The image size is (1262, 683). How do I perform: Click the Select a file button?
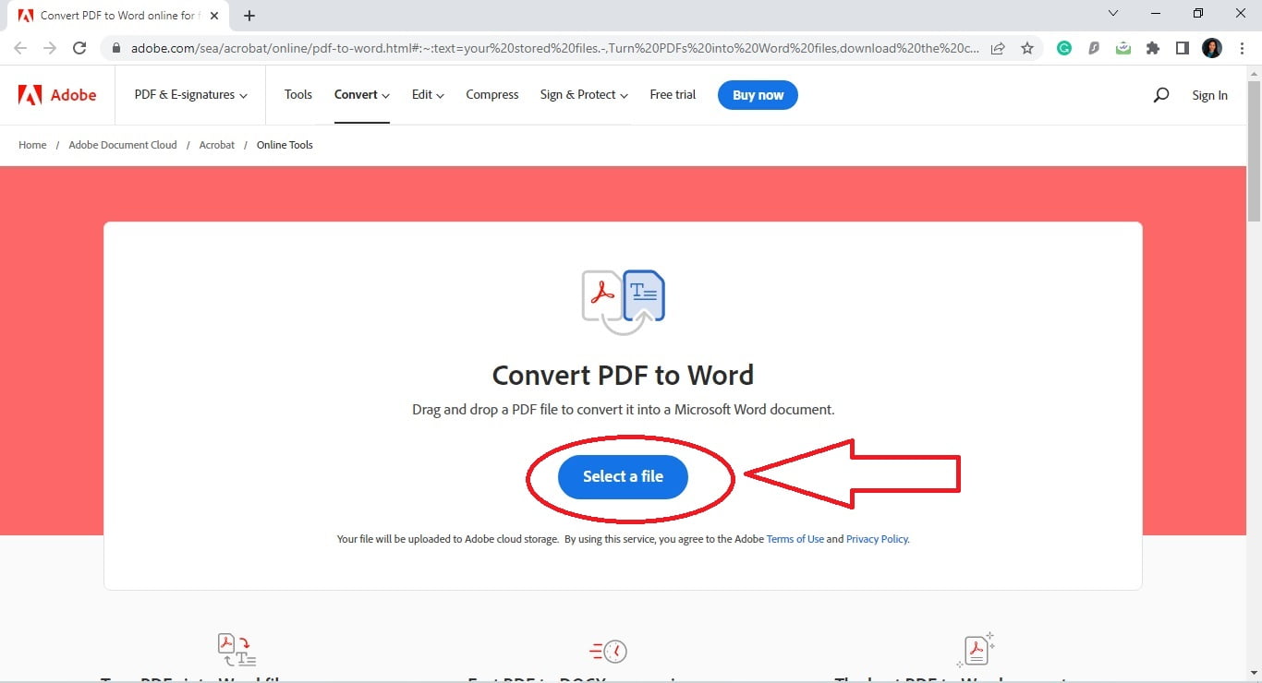point(623,476)
